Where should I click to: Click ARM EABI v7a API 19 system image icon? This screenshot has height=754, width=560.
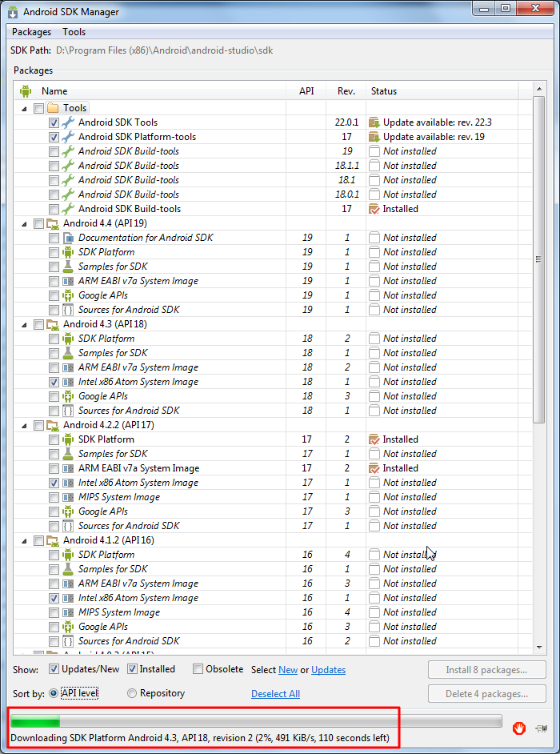[68, 281]
